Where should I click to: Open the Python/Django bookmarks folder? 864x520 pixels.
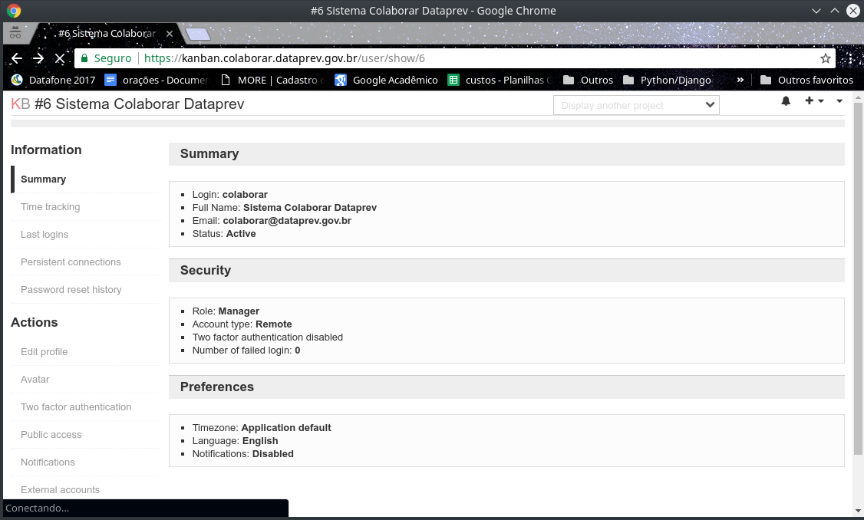pos(667,80)
